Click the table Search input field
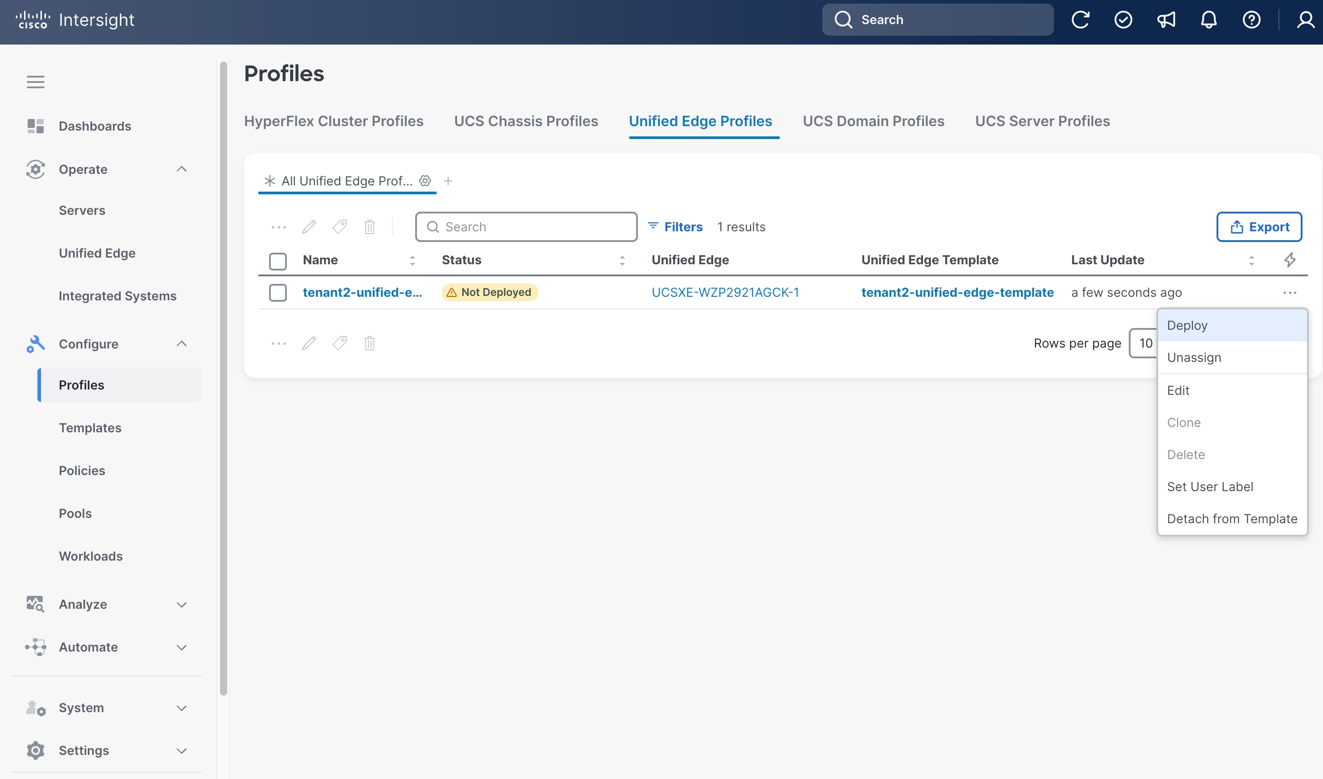Viewport: 1323px width, 779px height. [x=526, y=227]
